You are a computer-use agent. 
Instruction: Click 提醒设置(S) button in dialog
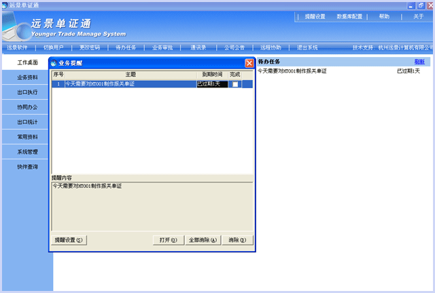click(x=69, y=240)
